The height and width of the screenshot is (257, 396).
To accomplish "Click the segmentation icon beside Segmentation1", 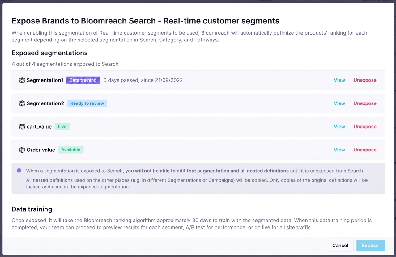I will click(x=22, y=80).
